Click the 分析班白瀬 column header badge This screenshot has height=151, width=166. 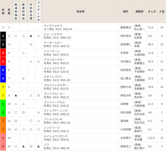[x=31, y=11]
